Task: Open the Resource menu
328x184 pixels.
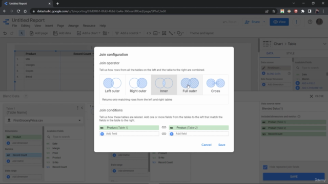Action: pos(89,26)
